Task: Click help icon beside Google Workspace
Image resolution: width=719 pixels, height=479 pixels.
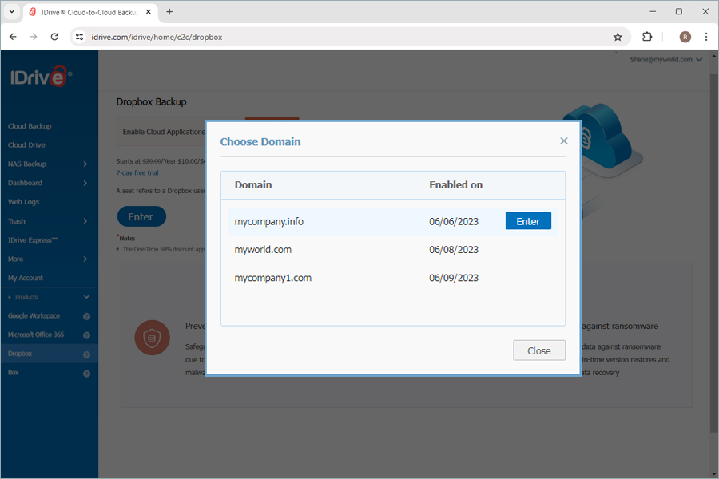Action: coord(86,316)
